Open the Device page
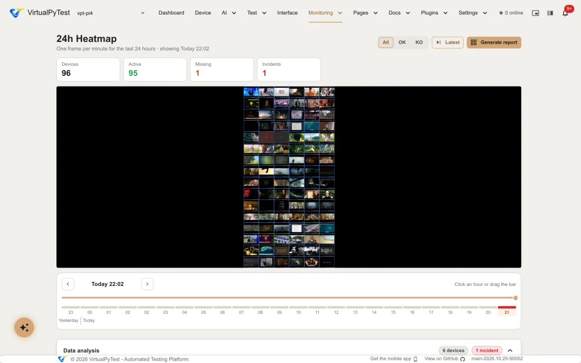Viewport: 581px width, 363px height. point(203,13)
